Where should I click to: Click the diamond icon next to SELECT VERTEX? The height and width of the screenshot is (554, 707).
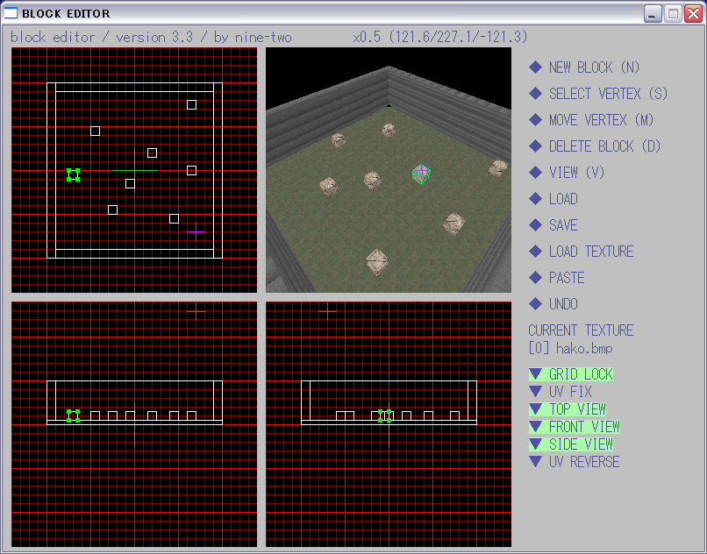tap(536, 94)
